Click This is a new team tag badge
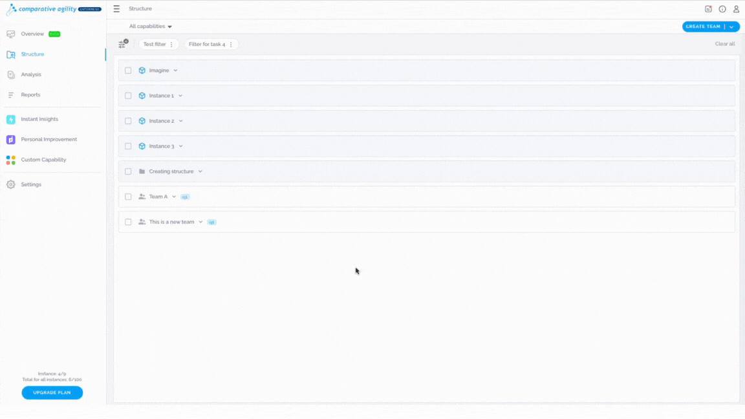 [x=211, y=222]
